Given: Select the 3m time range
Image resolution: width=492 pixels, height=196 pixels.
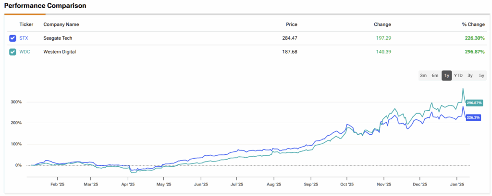Looking at the screenshot, I should (423, 76).
